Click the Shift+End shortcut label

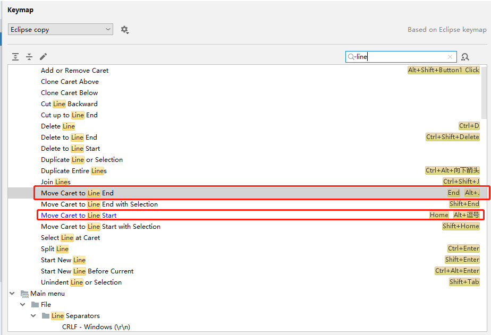[x=464, y=204]
